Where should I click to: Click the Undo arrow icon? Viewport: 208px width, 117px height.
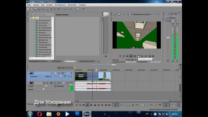[x=64, y=9]
